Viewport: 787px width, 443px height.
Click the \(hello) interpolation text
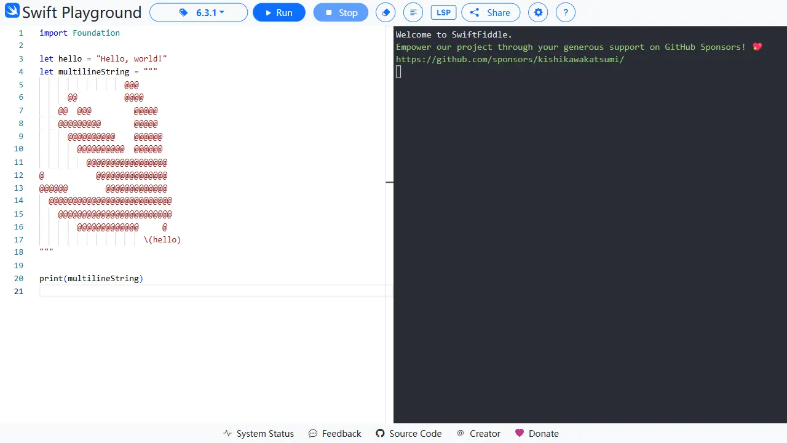coord(162,240)
